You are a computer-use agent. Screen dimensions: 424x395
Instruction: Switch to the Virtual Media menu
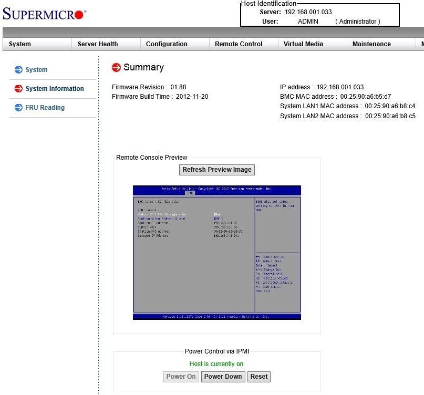click(312, 44)
